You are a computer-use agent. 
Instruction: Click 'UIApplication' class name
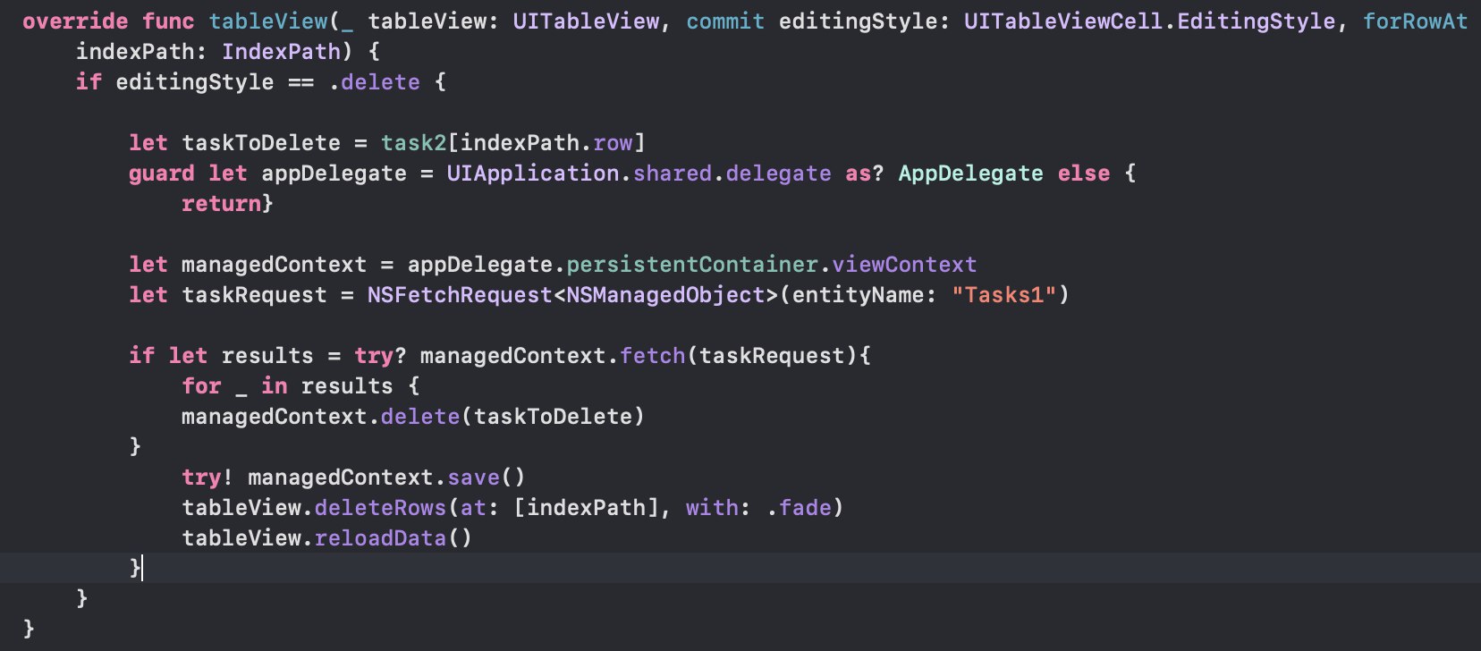533,173
